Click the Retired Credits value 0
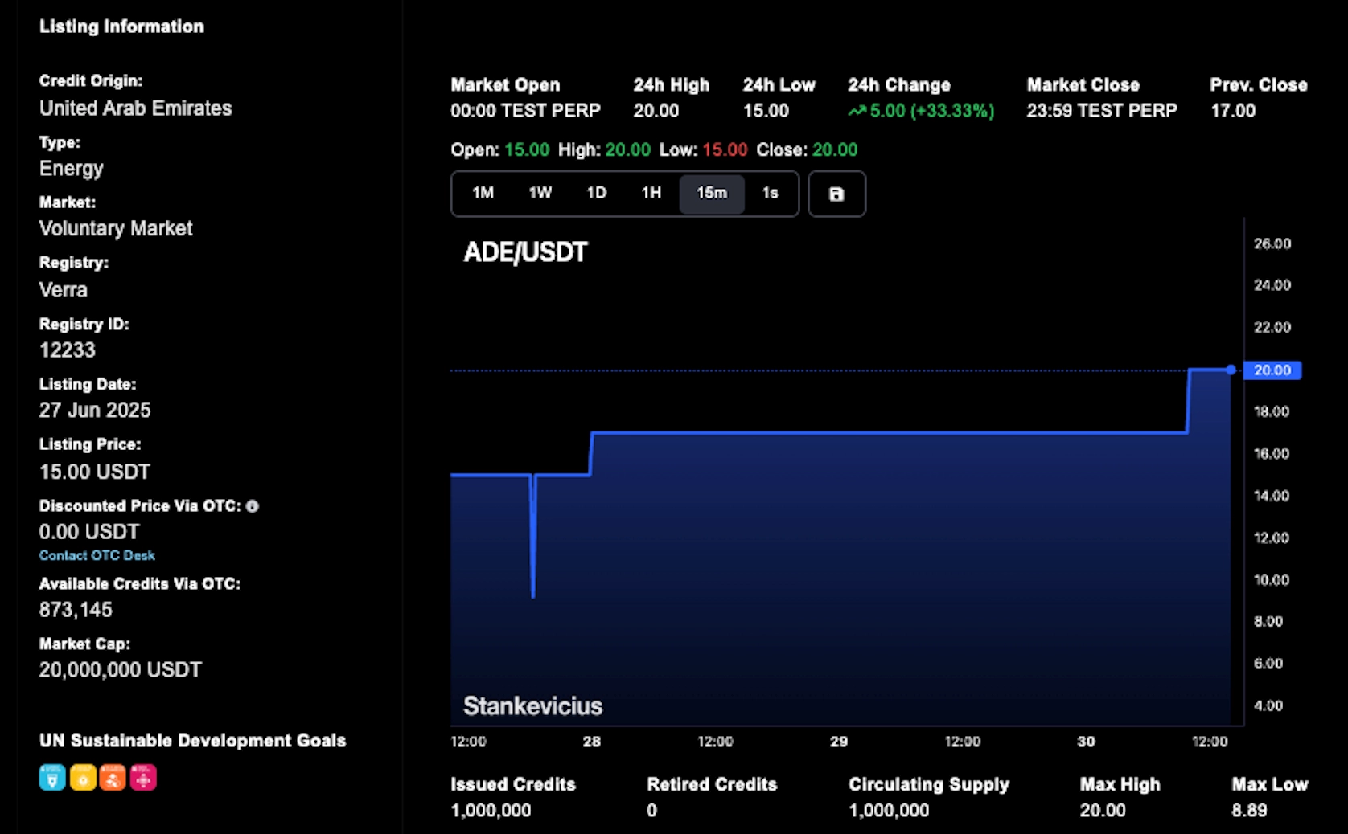Image resolution: width=1348 pixels, height=834 pixels. point(651,811)
